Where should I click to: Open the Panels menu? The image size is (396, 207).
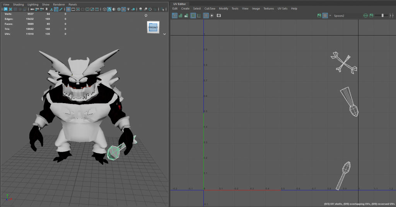[73, 5]
